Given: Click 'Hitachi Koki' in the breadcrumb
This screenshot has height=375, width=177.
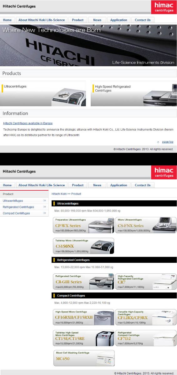Looking at the screenshot, I should coord(59,194).
